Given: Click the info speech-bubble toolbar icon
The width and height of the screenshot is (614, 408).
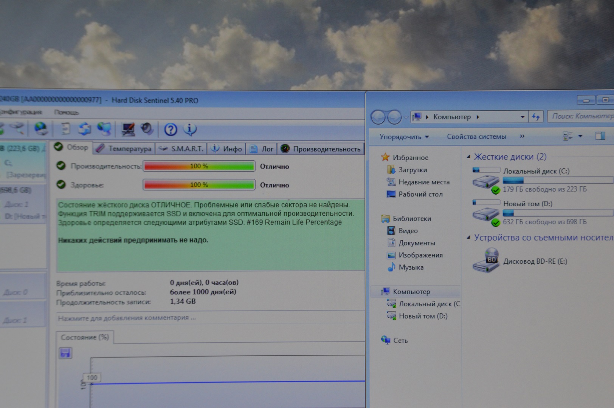Looking at the screenshot, I should pyautogui.click(x=190, y=130).
